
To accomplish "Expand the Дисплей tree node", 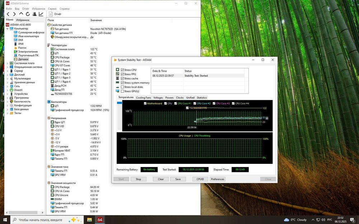I will 7,75.
